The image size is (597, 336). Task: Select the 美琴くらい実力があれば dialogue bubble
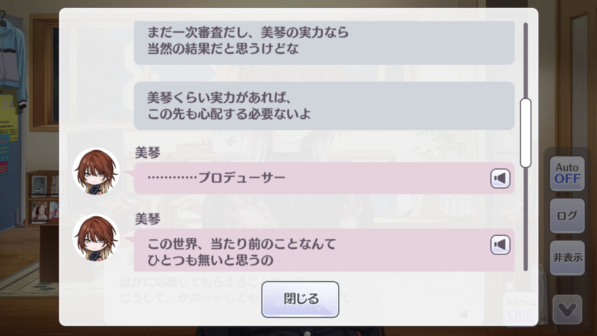(x=324, y=106)
